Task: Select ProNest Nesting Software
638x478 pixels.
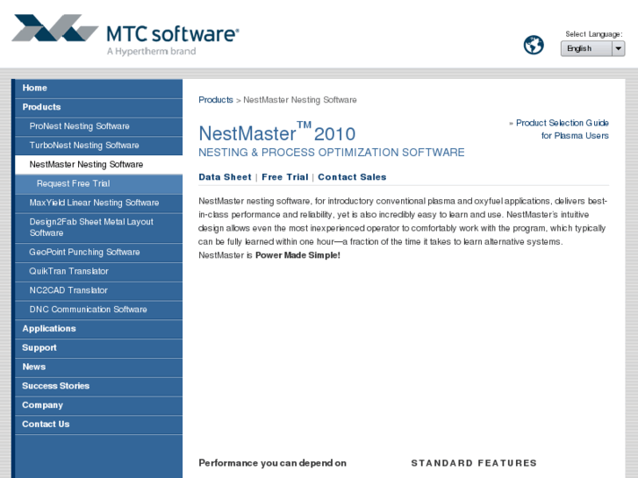Action: [98, 126]
